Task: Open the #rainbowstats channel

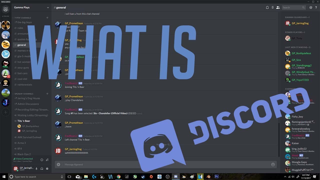Action: [25, 84]
